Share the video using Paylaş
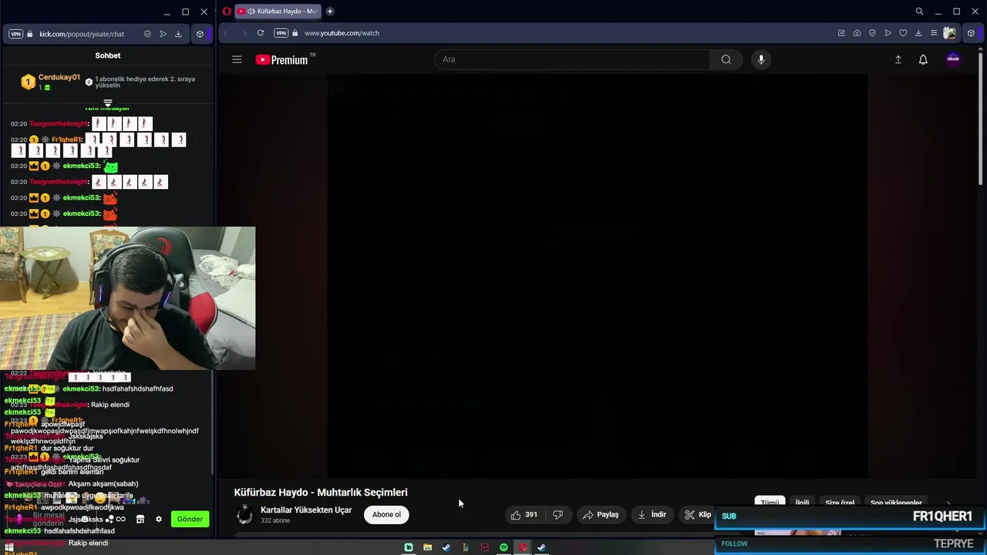The image size is (987, 555). click(x=601, y=515)
